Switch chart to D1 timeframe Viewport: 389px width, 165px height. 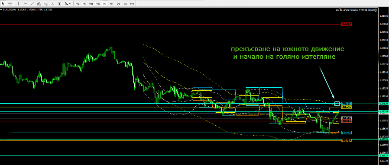[119, 4]
